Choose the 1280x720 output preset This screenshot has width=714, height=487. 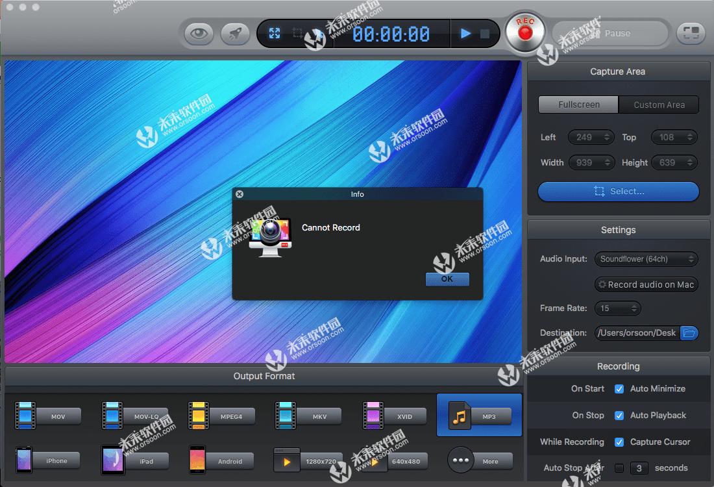305,460
